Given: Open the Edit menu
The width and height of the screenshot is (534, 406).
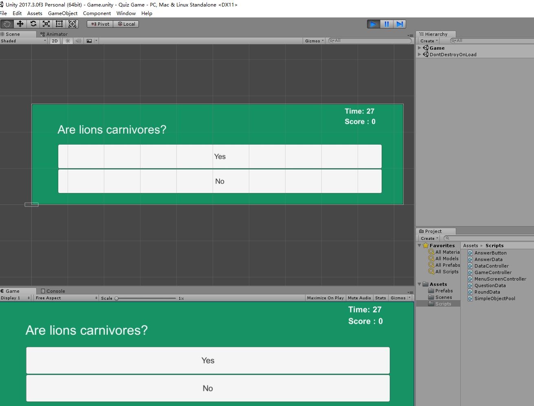Looking at the screenshot, I should pos(17,13).
